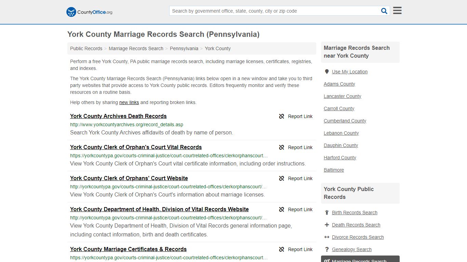Open Lebanon County link
The image size is (467, 262).
point(341,133)
